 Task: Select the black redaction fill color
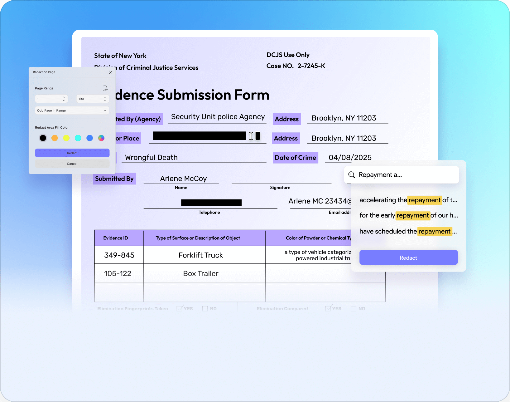click(x=43, y=138)
